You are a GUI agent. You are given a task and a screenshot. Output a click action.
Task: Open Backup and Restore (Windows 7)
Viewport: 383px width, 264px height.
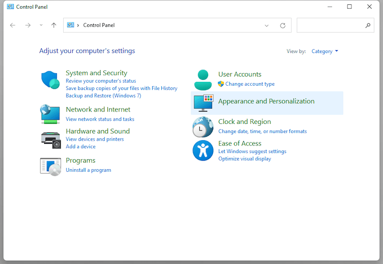click(x=103, y=96)
